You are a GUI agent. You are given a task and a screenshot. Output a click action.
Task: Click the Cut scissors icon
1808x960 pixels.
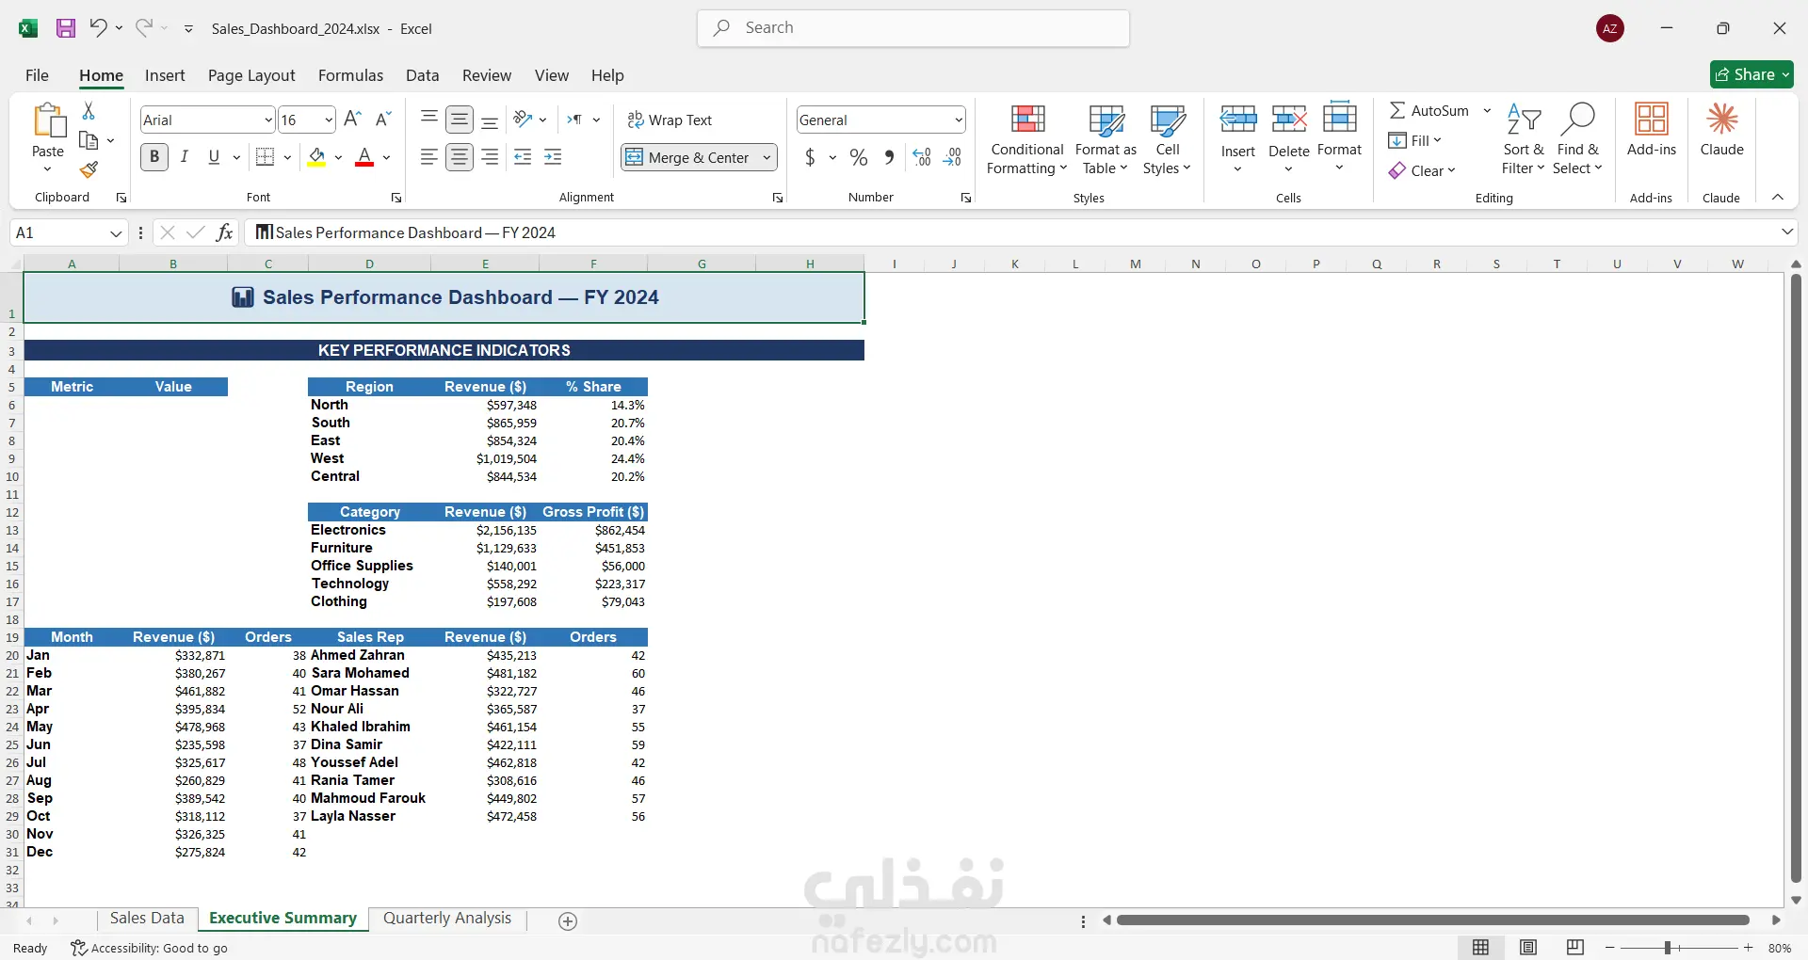(x=89, y=111)
